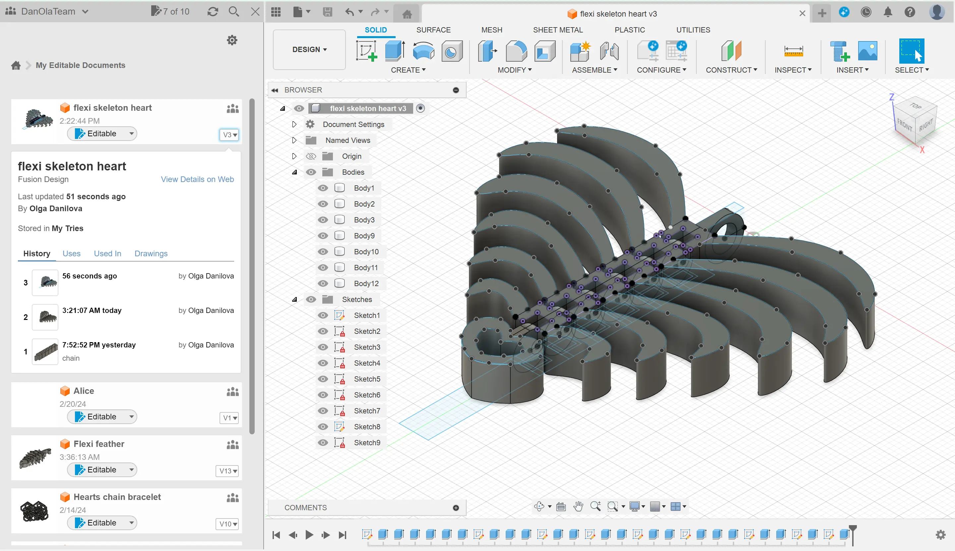The width and height of the screenshot is (955, 551).
Task: Toggle visibility of Sketch5
Action: pyautogui.click(x=323, y=379)
